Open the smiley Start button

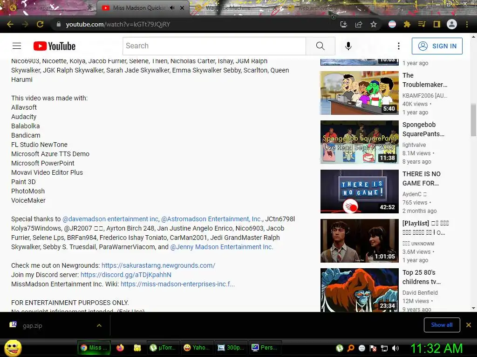click(13, 348)
